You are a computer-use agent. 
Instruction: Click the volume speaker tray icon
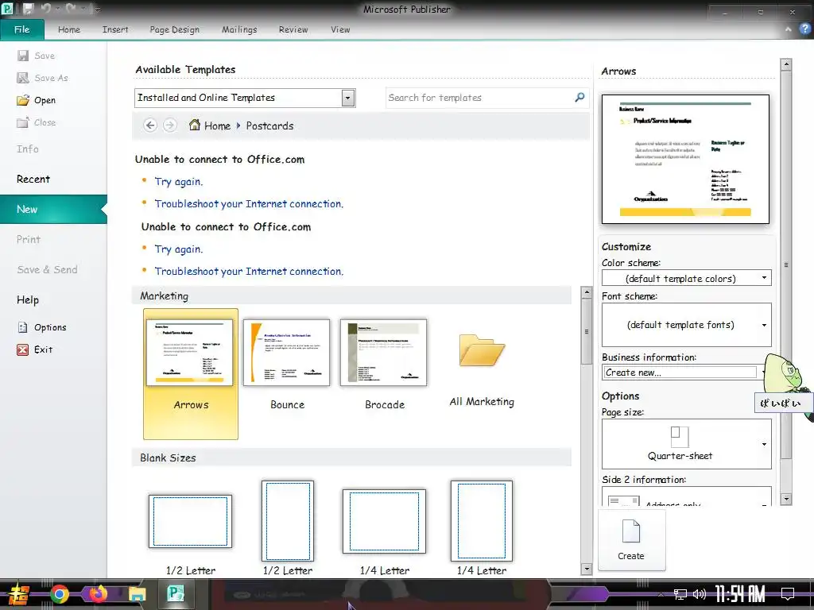pyautogui.click(x=700, y=594)
